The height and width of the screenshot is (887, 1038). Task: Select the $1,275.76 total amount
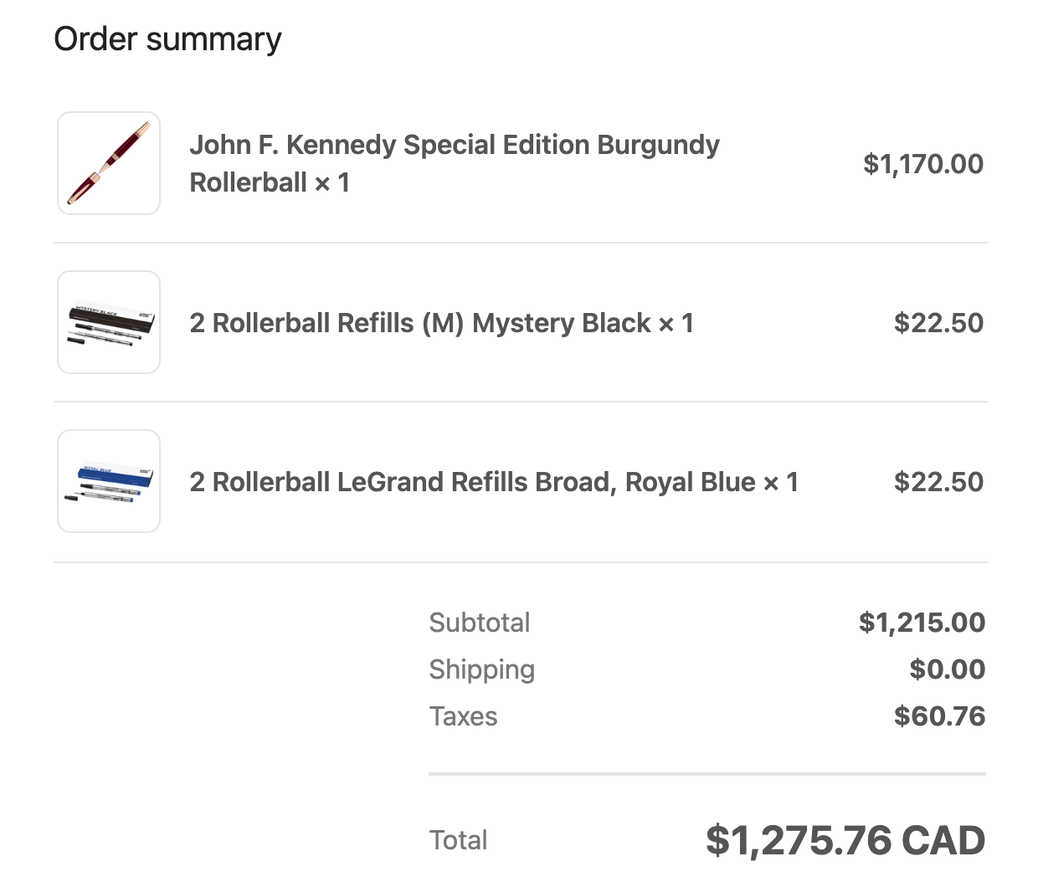pyautogui.click(x=799, y=840)
